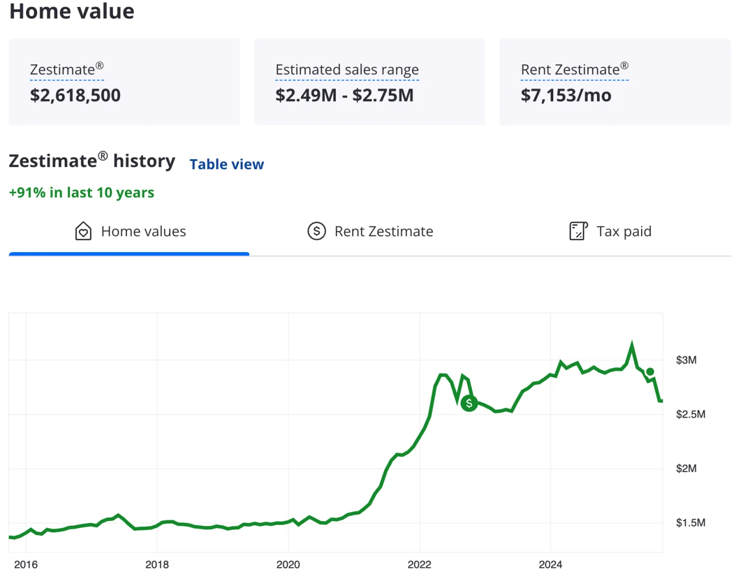The width and height of the screenshot is (743, 588).
Task: Open the Table view link
Action: coord(226,164)
